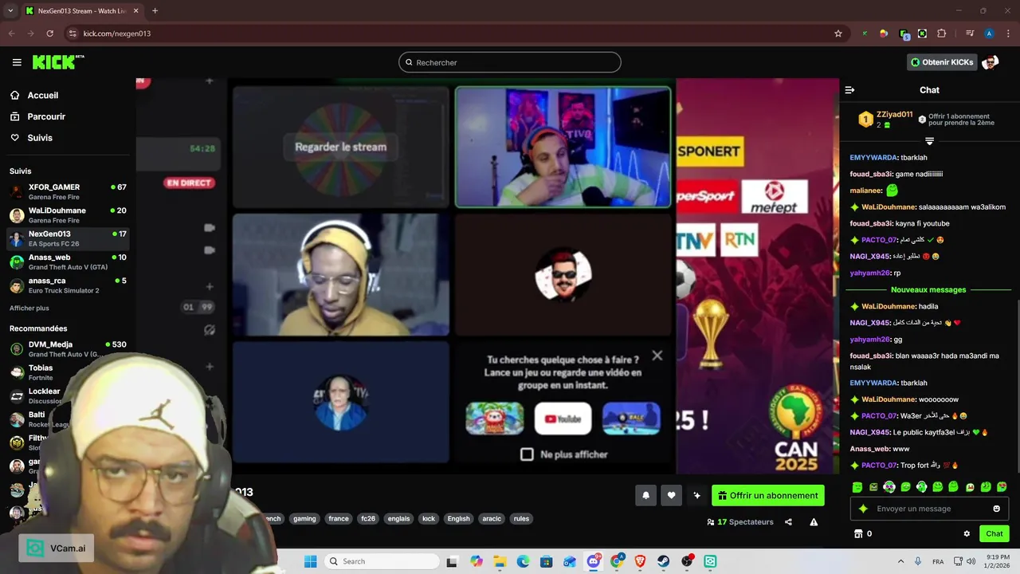Expand followed list with Afficher plus
Image resolution: width=1020 pixels, height=574 pixels.
click(x=29, y=308)
